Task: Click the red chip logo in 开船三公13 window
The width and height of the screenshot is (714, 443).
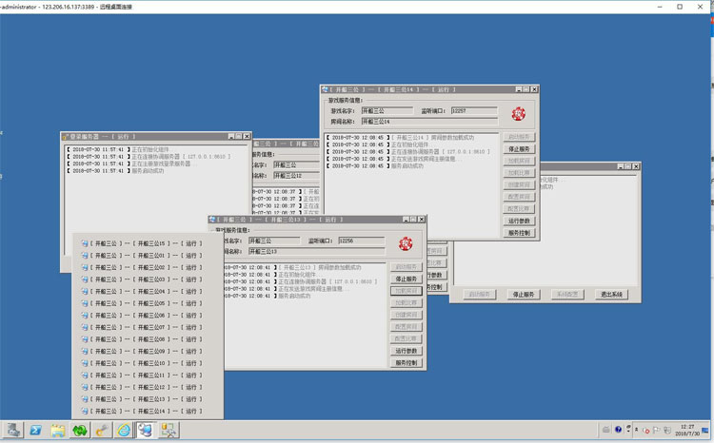Action: (407, 243)
